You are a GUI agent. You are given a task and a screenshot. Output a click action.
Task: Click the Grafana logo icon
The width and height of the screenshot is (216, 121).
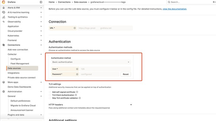pyautogui.click(x=3, y=2)
